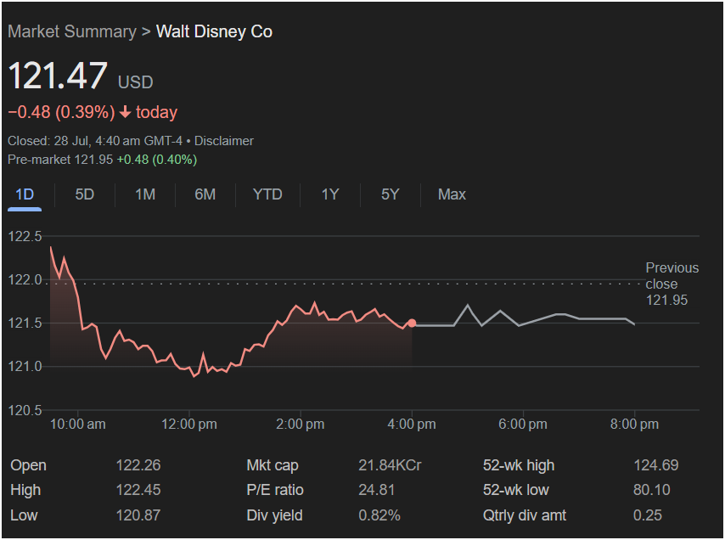Click the Qtrly div amt label
The image size is (725, 540).
pos(525,515)
